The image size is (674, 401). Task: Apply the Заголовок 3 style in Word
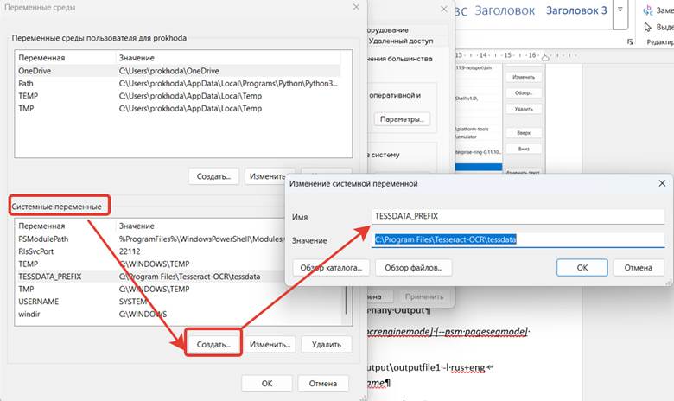[x=576, y=10]
